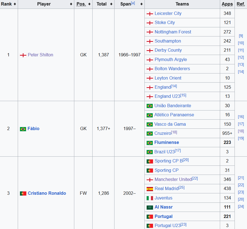This screenshot has height=229, width=247.
Task: Click England flag beside Peter Shilton
Action: (23, 55)
